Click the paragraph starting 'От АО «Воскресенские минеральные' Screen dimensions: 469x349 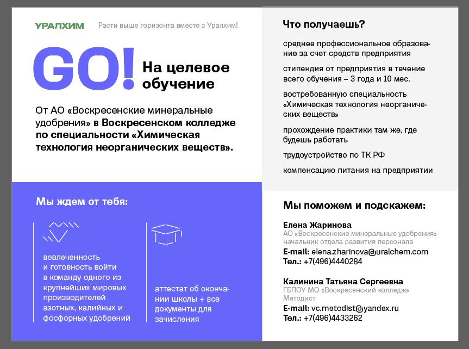tap(135, 129)
